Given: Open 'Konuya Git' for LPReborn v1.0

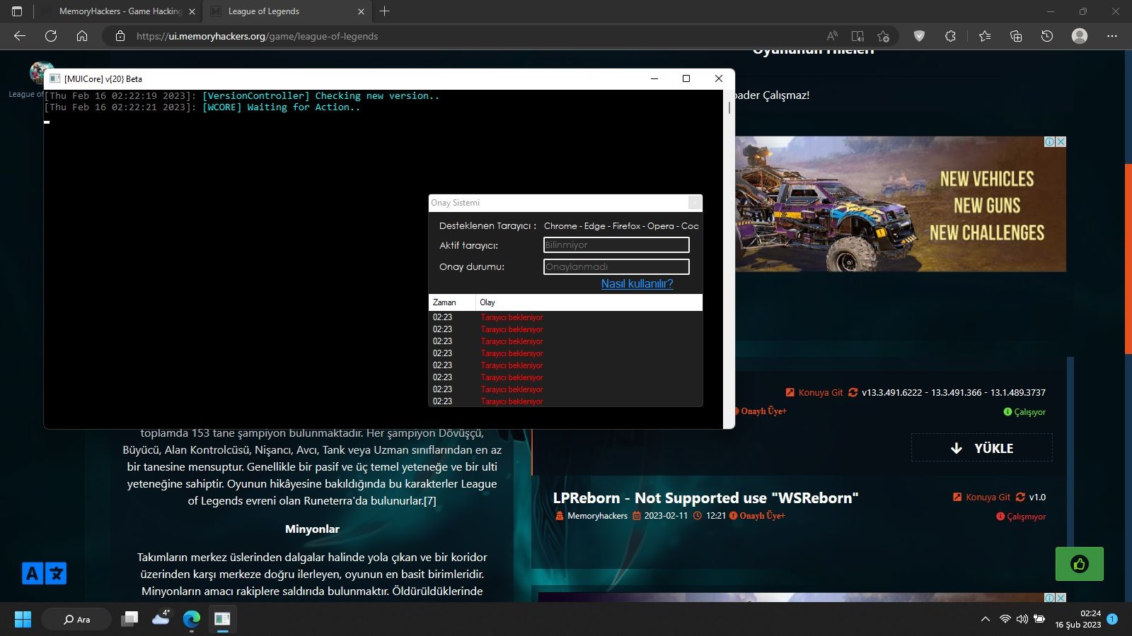Looking at the screenshot, I should [982, 497].
